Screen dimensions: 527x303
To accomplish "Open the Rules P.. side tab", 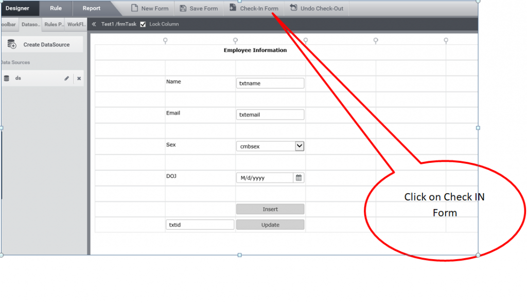I will 54,24.
